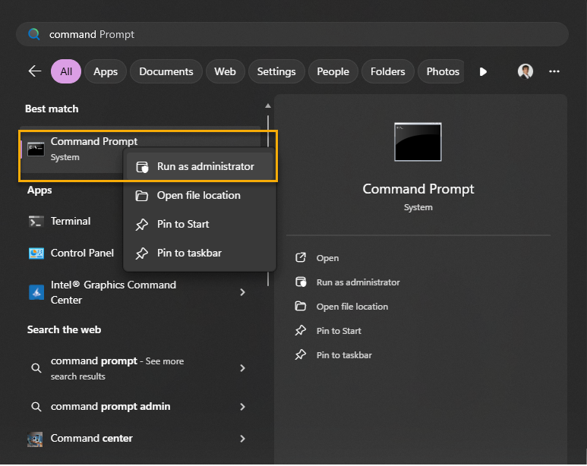The height and width of the screenshot is (466, 587).
Task: Click the Intel Graphics Command Center icon
Action: [x=36, y=292]
